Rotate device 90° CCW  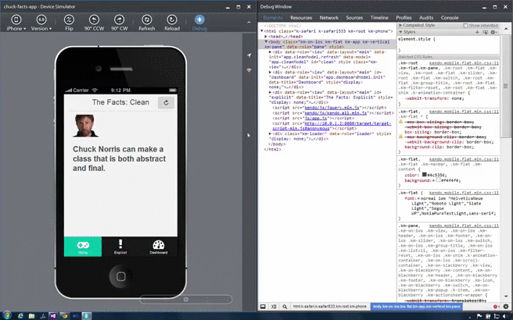pyautogui.click(x=94, y=23)
